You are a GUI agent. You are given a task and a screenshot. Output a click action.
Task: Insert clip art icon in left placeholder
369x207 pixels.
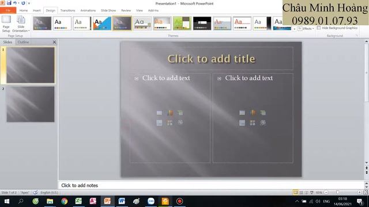[x=170, y=122]
